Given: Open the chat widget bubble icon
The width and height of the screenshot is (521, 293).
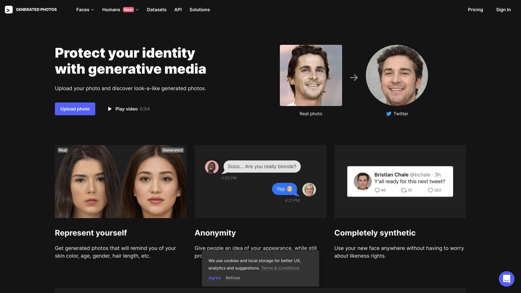Looking at the screenshot, I should pyautogui.click(x=506, y=279).
